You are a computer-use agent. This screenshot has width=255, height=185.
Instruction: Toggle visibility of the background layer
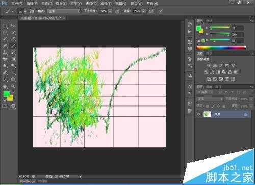[199, 114]
